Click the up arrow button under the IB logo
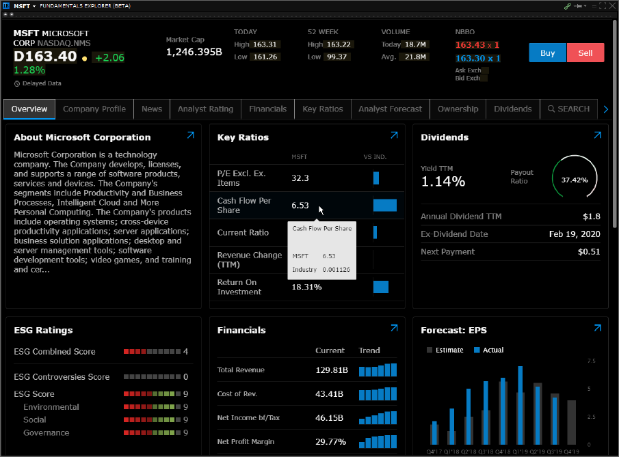This screenshot has height=457, width=619. [5, 14]
